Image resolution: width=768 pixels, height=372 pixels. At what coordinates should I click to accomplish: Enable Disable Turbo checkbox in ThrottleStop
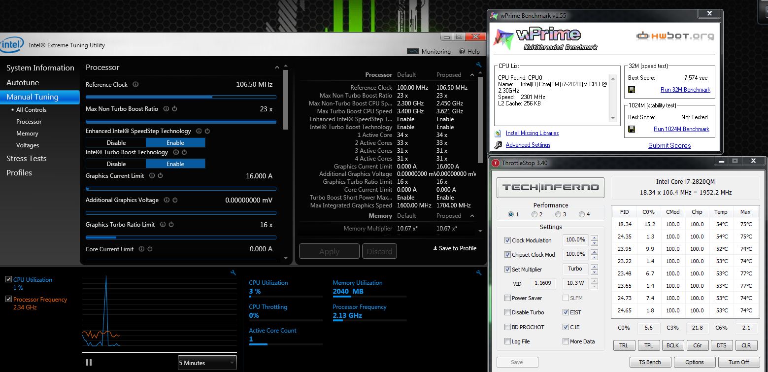[507, 312]
